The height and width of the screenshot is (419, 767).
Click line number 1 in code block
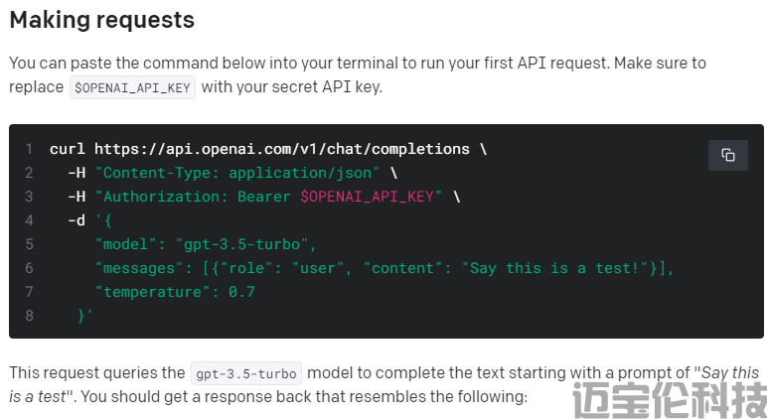29,149
